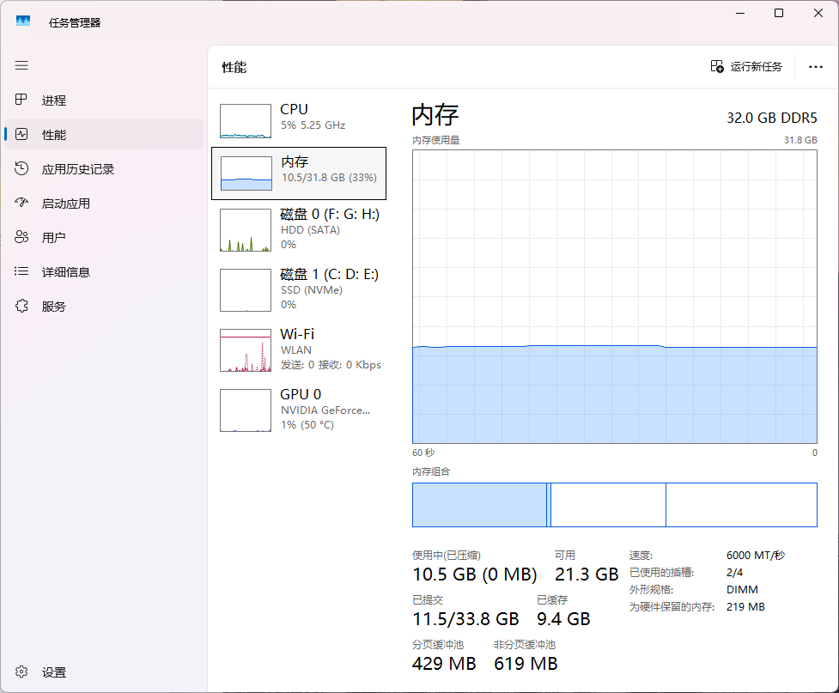
Task: Click available value 21.3 GB
Action: coord(587,574)
